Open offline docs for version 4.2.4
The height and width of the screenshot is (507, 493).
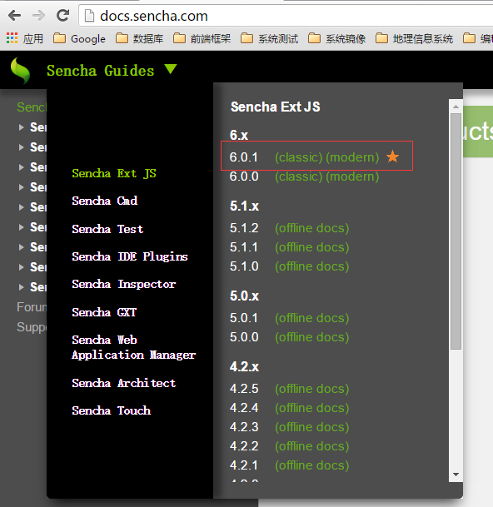312,408
